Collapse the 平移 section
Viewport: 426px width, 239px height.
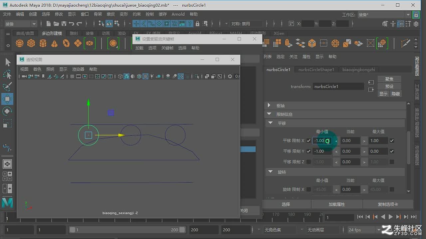click(335, 123)
